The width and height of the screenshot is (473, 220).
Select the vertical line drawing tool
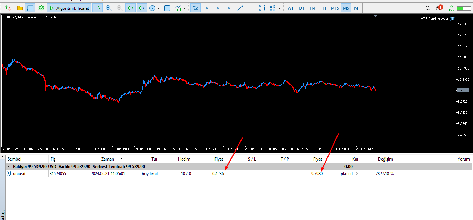point(218,8)
